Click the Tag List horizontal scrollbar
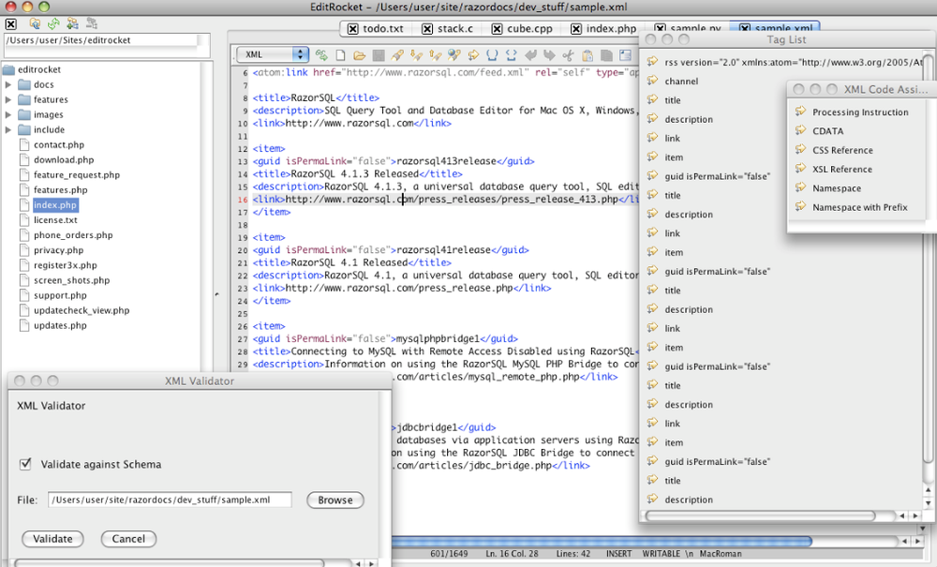The height and width of the screenshot is (567, 937). [x=760, y=515]
